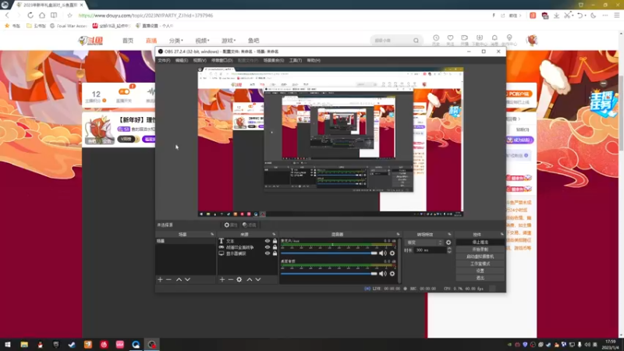Image resolution: width=624 pixels, height=351 pixels.
Task: Click the desktop audio volume slider
Action: coord(328,274)
